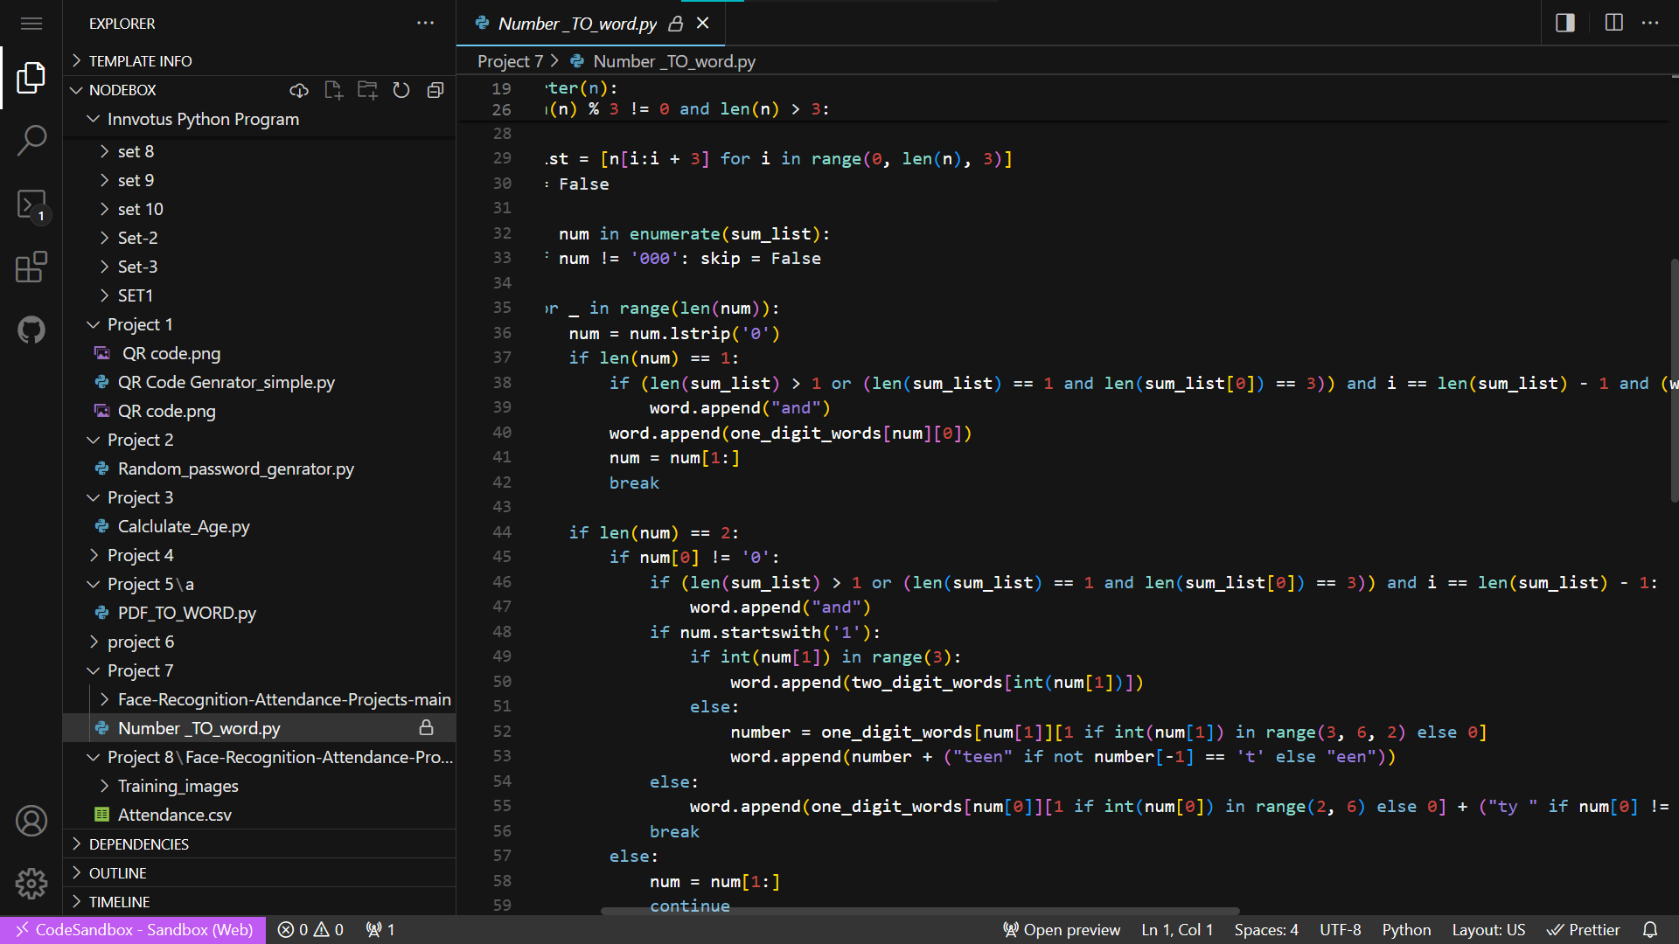Open Calclulate_Age.py file
The image size is (1679, 944).
click(260, 526)
